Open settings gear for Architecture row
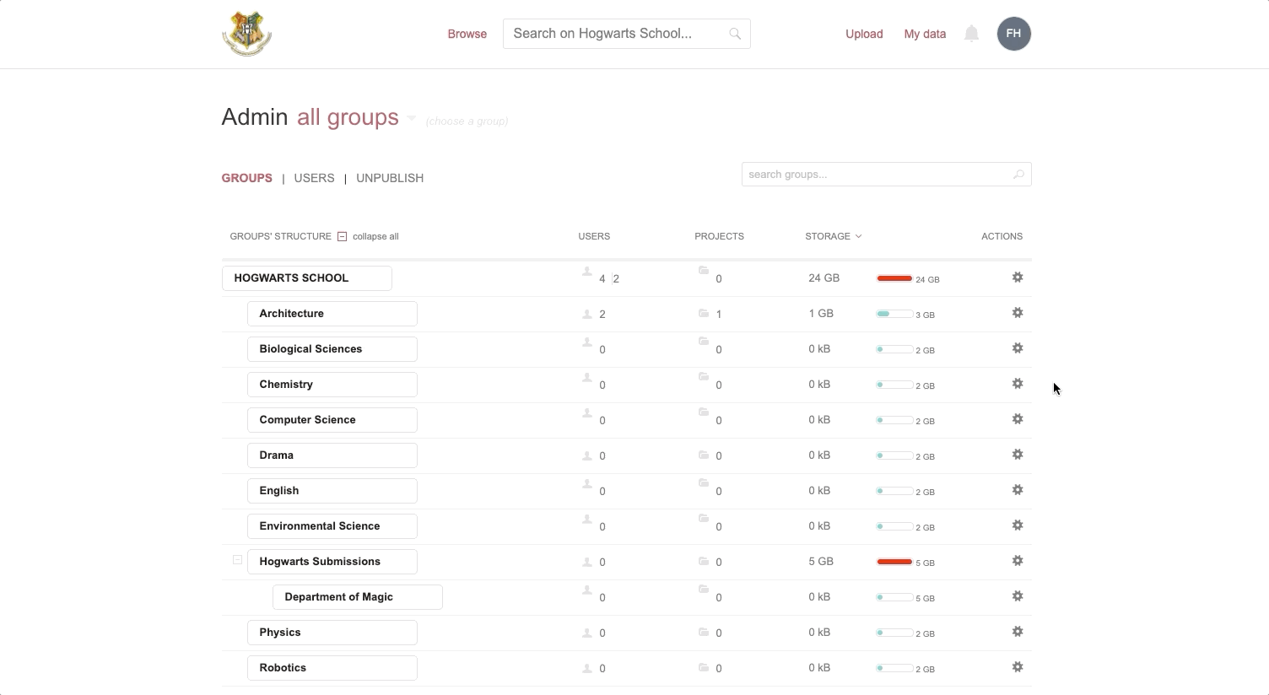The image size is (1269, 695). pyautogui.click(x=1018, y=313)
